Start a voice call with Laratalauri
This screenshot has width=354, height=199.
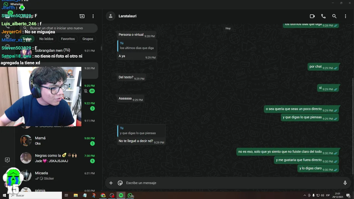323,16
